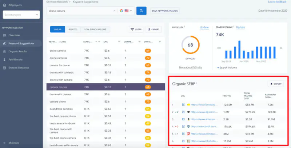Viewport: 291px width, 148px height.
Task: Export the Organic SERP table
Action: [x=276, y=84]
